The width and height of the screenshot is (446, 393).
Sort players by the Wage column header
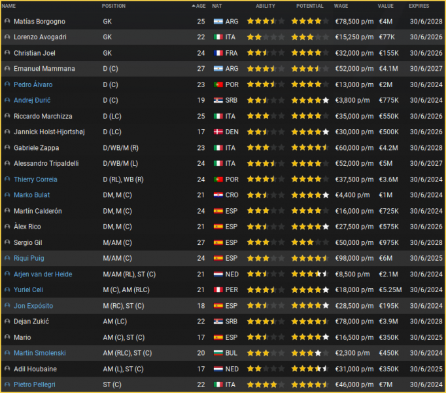pos(341,6)
